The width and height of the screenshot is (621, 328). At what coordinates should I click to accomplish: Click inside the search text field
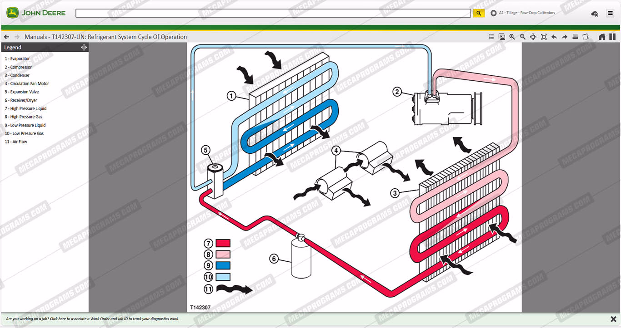coord(273,13)
